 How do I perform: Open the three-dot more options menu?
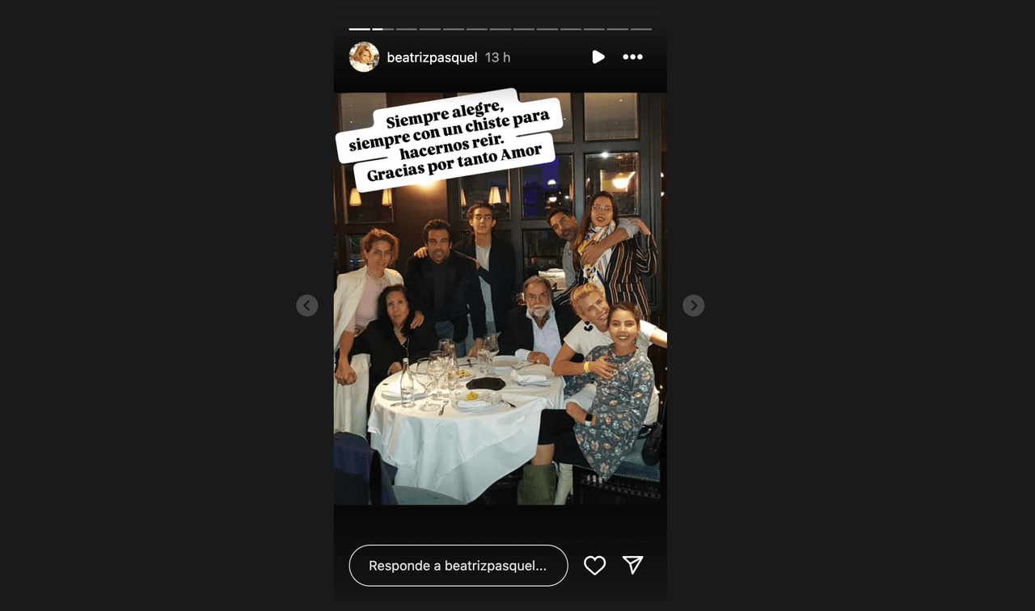pyautogui.click(x=632, y=57)
